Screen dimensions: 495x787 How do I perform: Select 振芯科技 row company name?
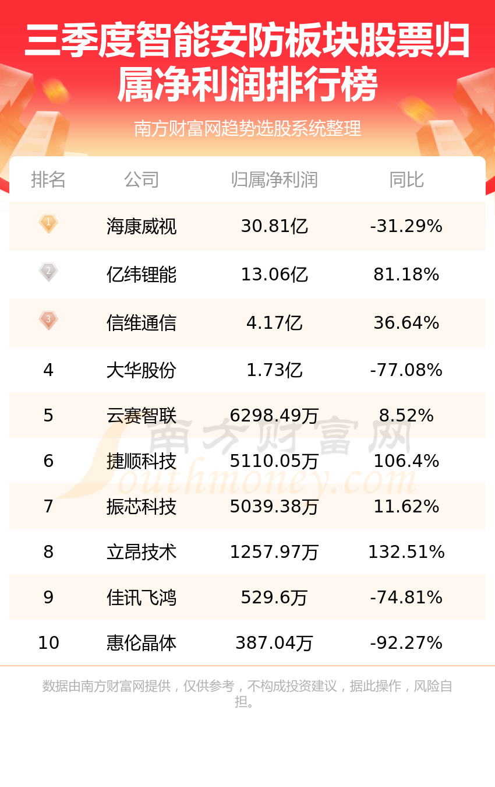pyautogui.click(x=142, y=507)
